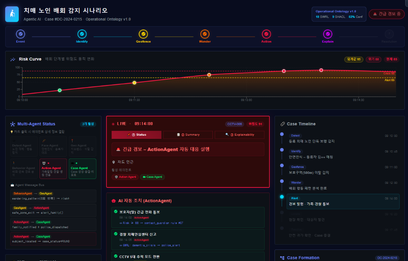The width and height of the screenshot is (408, 261).
Task: Select the Wander step circle
Action: (x=205, y=34)
